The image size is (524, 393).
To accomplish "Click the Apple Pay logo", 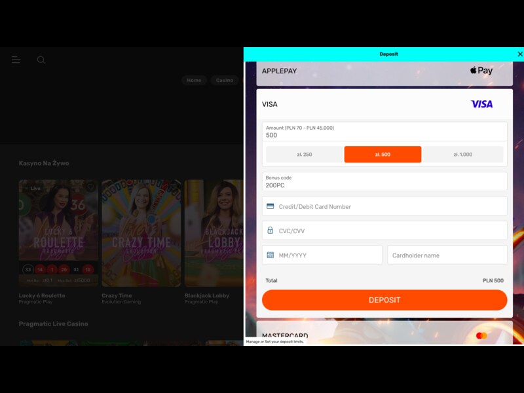I will pos(481,71).
